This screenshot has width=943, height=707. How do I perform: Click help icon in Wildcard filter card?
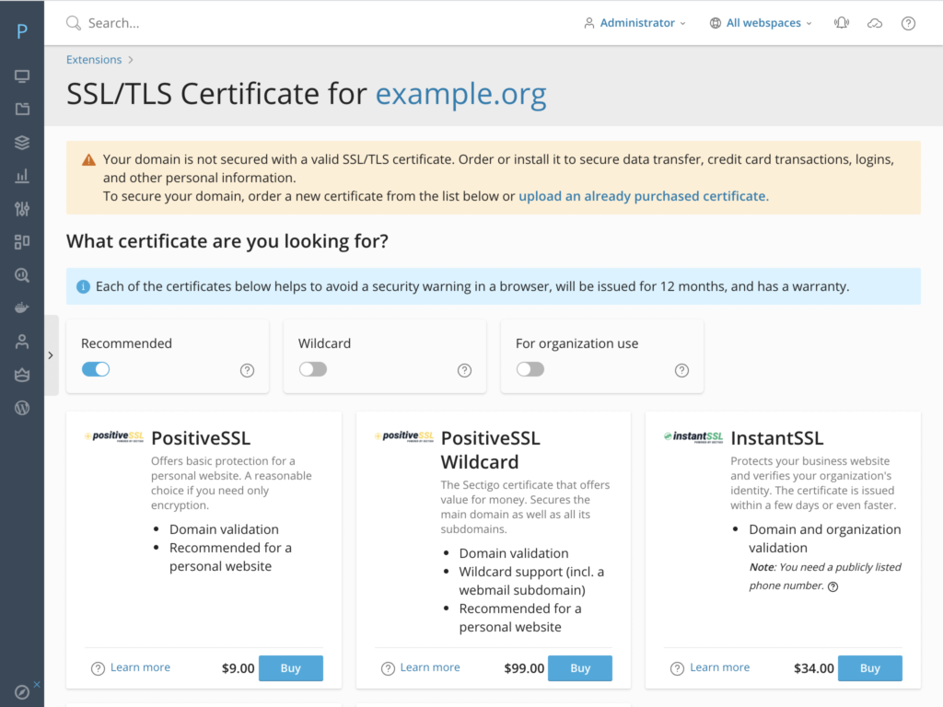click(464, 370)
